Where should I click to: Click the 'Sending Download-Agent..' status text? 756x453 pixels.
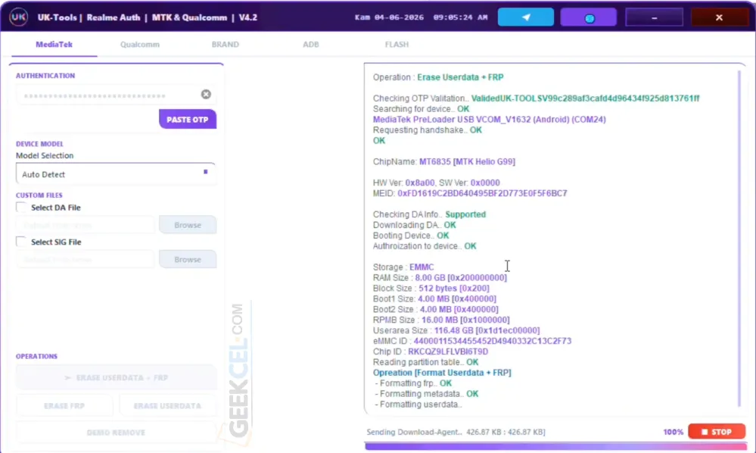point(456,432)
